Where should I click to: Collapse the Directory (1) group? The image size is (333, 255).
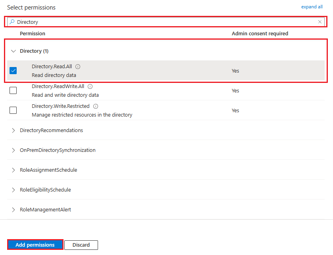pos(13,51)
